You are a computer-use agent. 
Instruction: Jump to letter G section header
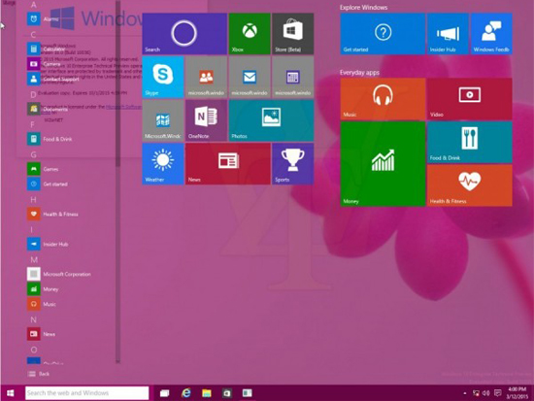(x=34, y=154)
